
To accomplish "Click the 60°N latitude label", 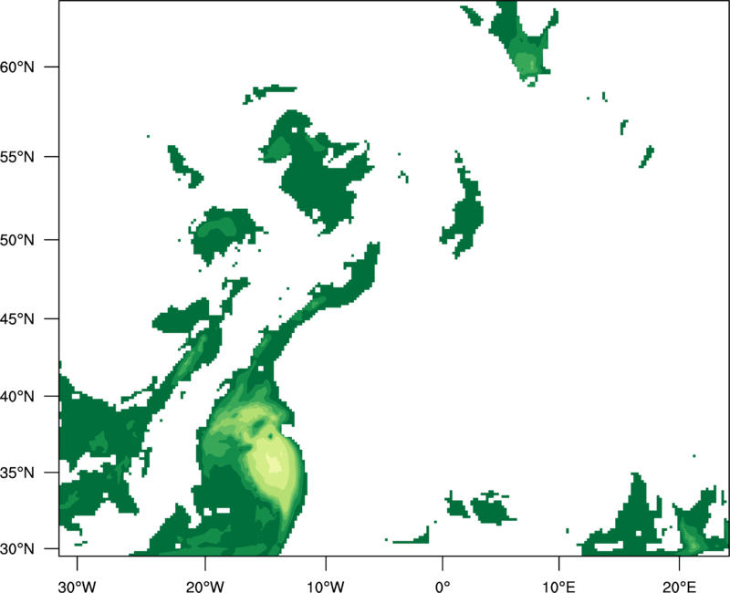I will tap(17, 67).
